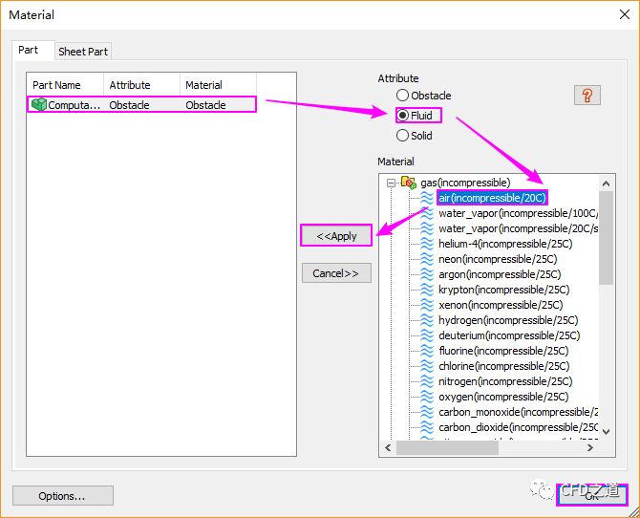This screenshot has height=518, width=640.
Task: Click the material list scroll up arrow
Action: [x=607, y=182]
